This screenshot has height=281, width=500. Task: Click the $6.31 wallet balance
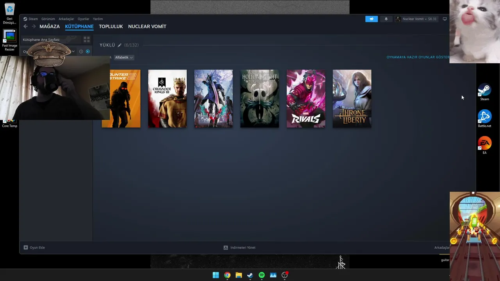[432, 19]
